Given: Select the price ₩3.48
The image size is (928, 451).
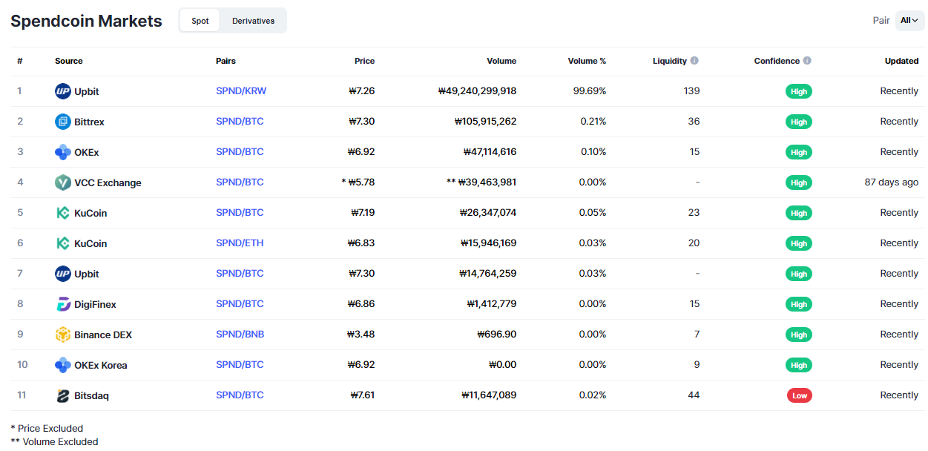Looking at the screenshot, I should 361,335.
